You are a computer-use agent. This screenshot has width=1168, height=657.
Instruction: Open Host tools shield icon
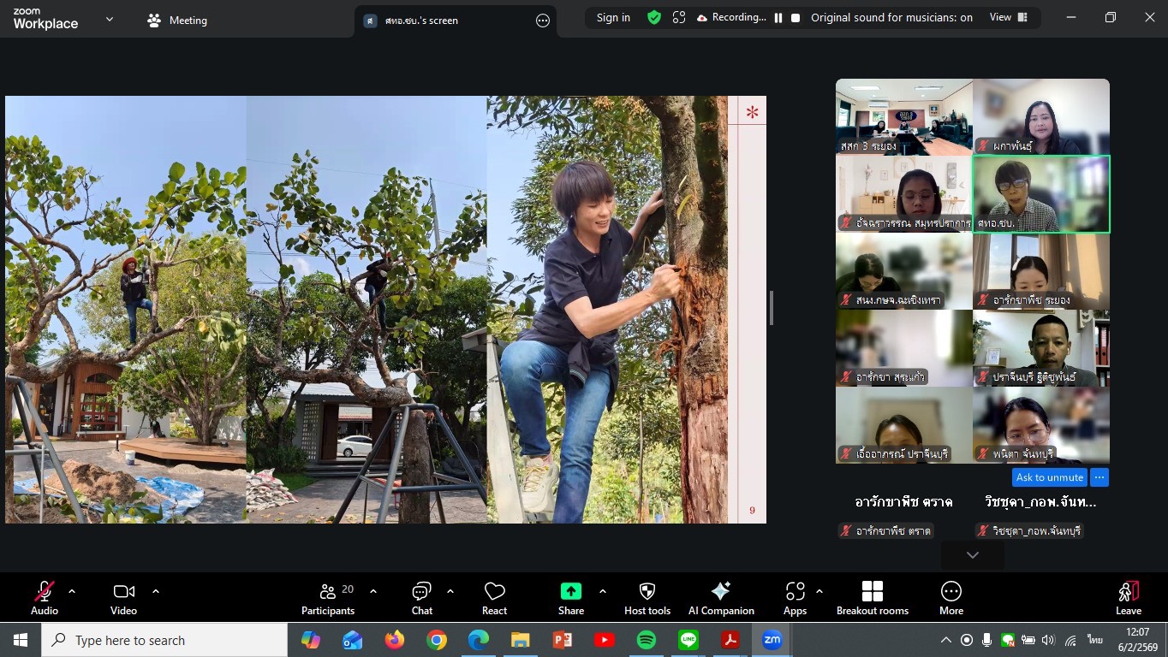(647, 592)
